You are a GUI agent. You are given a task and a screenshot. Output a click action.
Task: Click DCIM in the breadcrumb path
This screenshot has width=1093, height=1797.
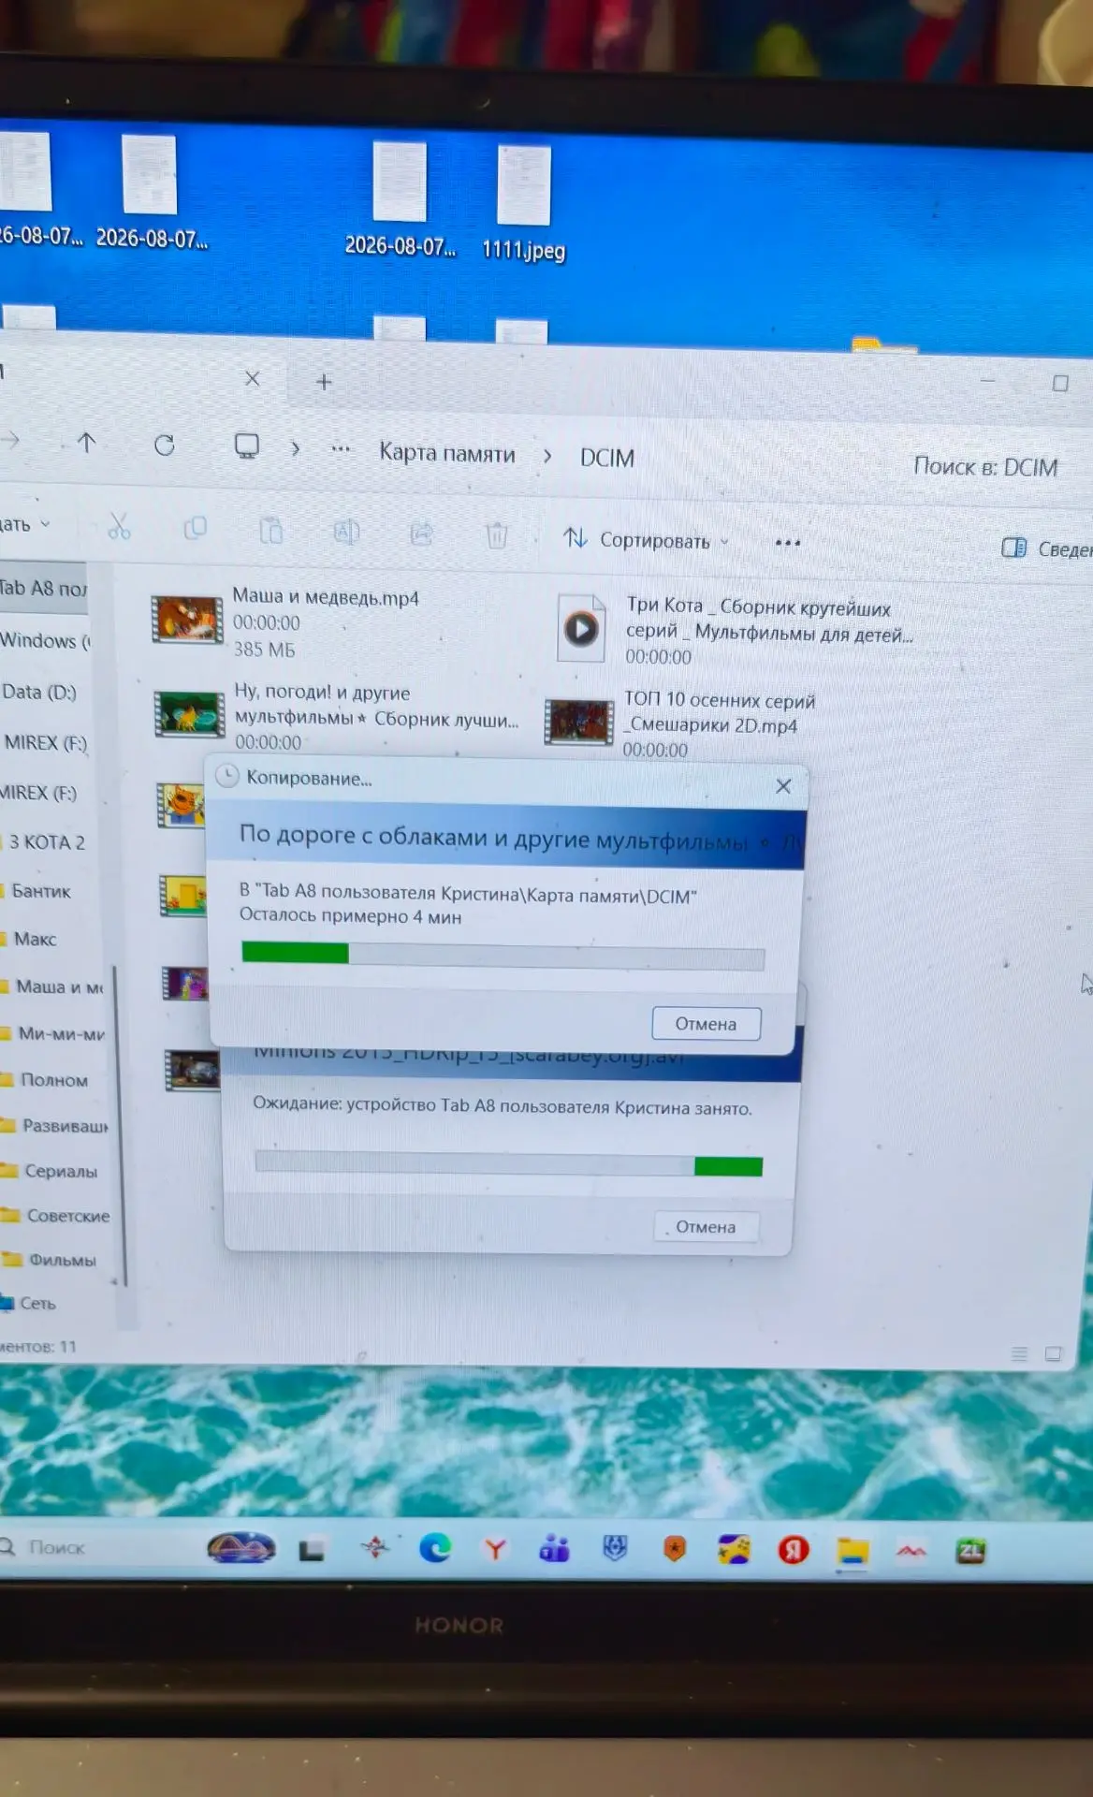click(x=607, y=458)
